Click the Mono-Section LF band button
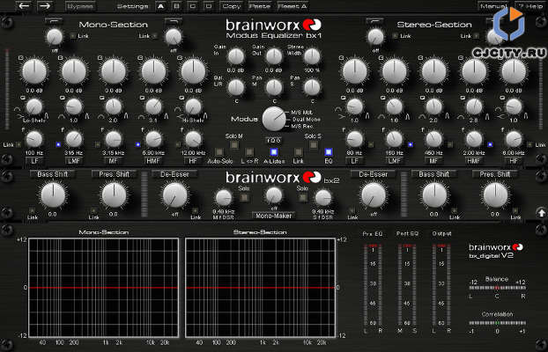 pyautogui.click(x=34, y=161)
